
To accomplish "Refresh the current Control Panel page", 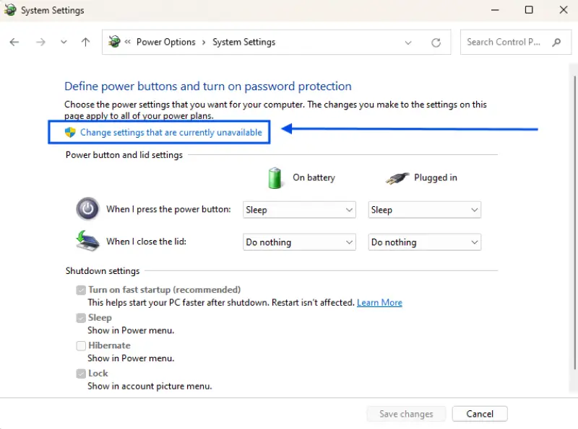I will [x=436, y=42].
